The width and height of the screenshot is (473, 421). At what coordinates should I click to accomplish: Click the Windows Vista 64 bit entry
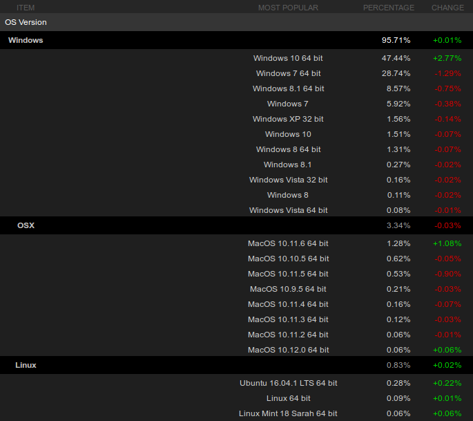[288, 210]
